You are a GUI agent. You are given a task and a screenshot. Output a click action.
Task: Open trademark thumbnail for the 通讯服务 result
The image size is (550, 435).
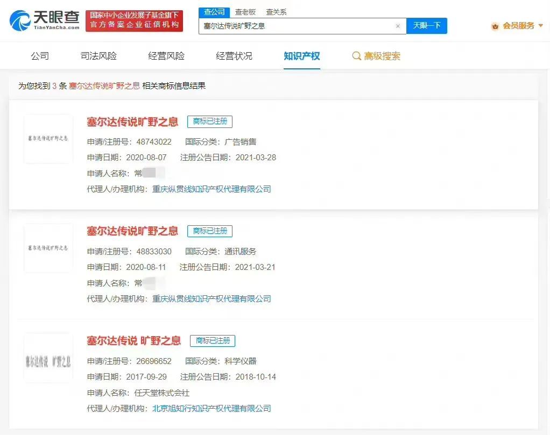48,248
